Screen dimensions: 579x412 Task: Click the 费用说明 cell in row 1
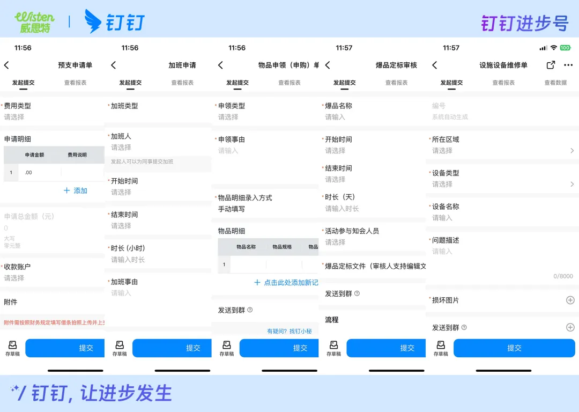(x=83, y=173)
